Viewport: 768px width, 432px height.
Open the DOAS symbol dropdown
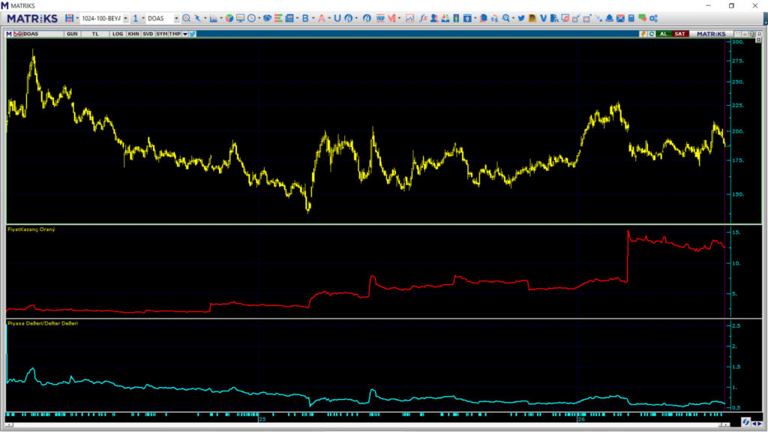coord(176,18)
